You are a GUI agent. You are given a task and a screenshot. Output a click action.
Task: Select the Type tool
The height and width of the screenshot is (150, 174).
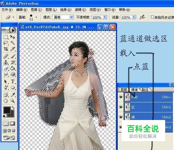tap(13, 82)
